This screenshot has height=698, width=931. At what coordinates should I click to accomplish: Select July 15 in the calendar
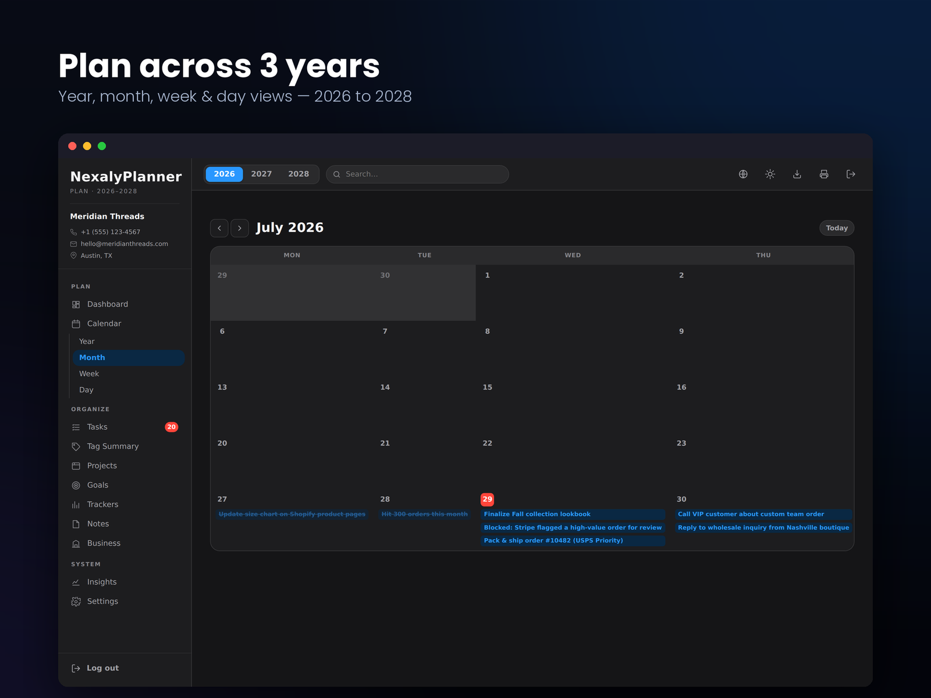click(488, 387)
